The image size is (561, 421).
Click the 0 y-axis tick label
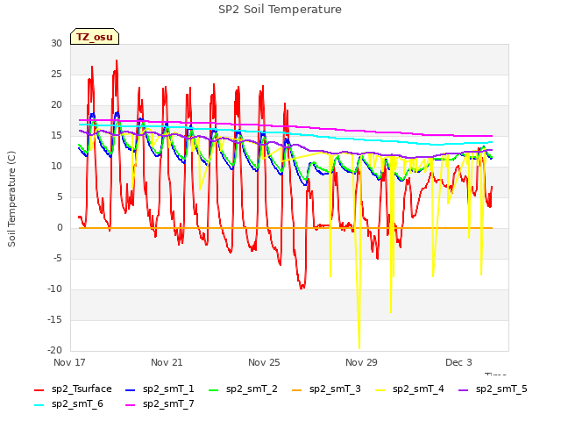(x=60, y=228)
